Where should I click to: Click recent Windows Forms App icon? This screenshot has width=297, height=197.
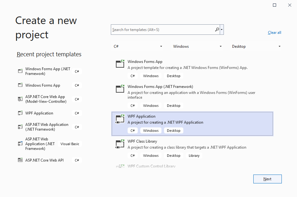tap(20, 85)
